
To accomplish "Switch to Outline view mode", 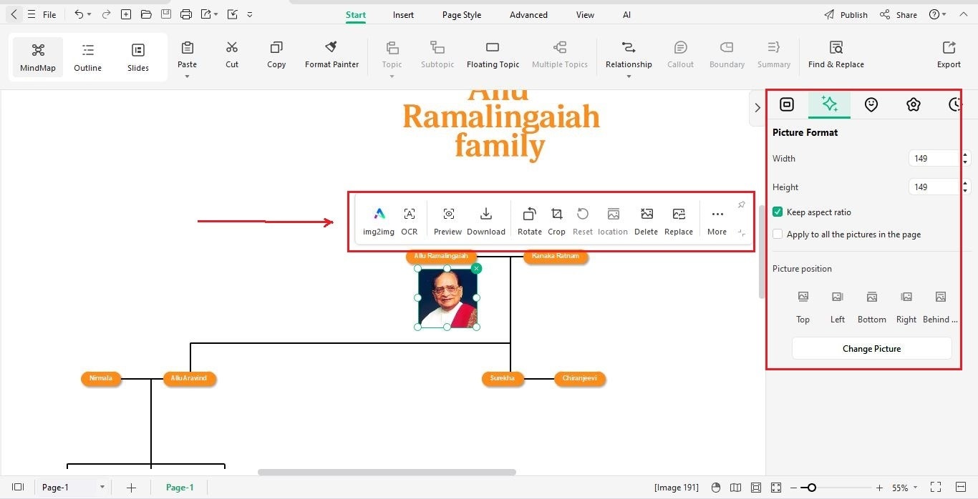I will click(88, 57).
